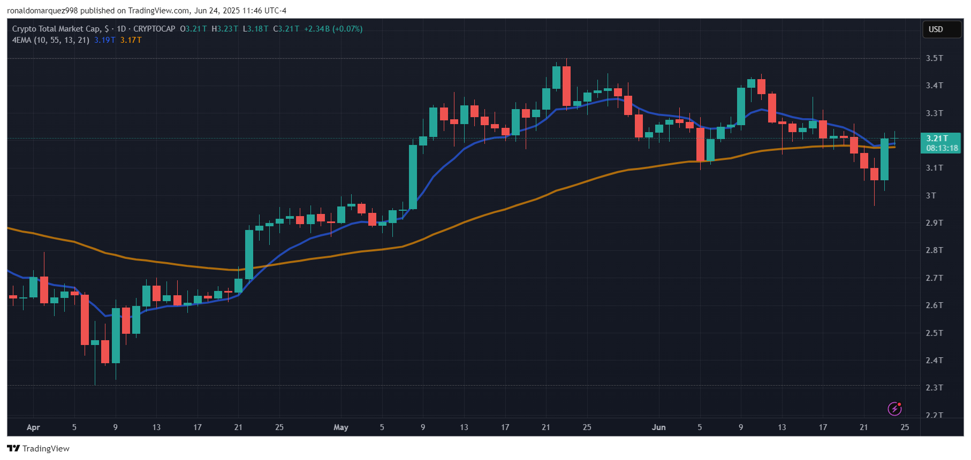
Task: Click the 3.5T price axis label
Action: 935,58
